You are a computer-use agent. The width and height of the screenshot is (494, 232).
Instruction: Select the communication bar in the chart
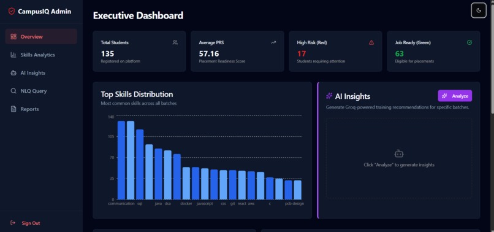[x=121, y=160]
